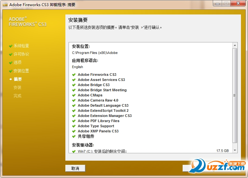The height and width of the screenshot is (178, 248).
Task: Click the arrow marker beside 摘要 step
Action: [x=11, y=79]
